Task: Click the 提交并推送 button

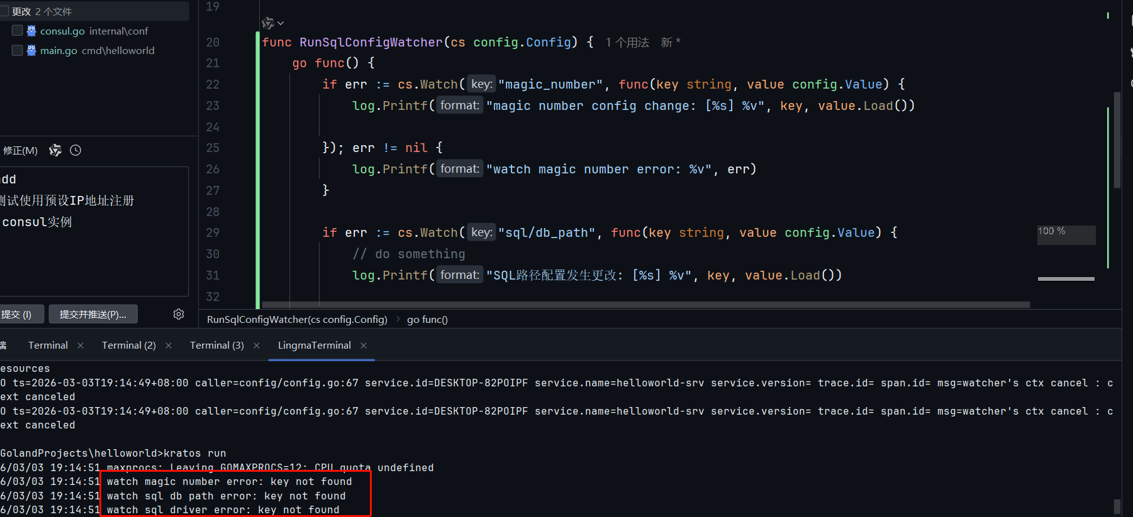Action: click(93, 314)
